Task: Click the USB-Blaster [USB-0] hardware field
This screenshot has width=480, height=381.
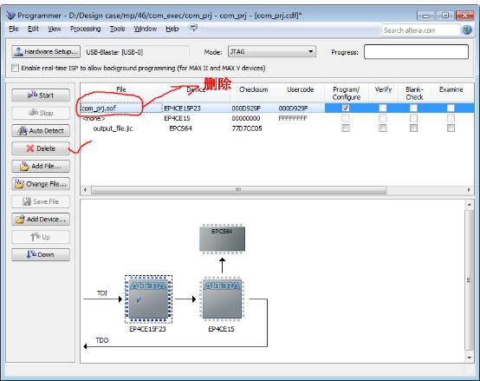Action: [x=137, y=52]
